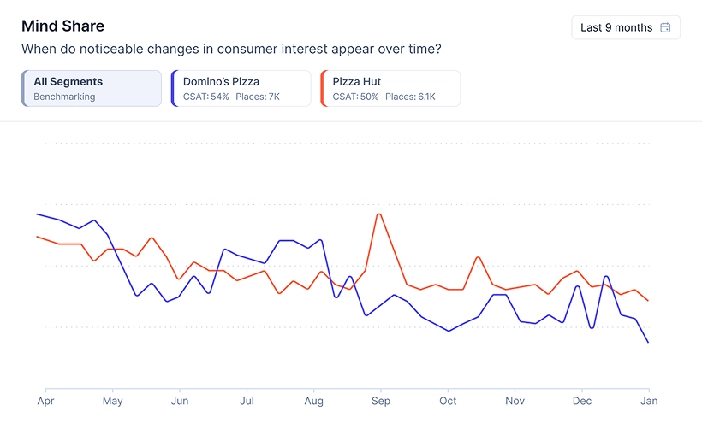Click the orange color bar on Pizza Hut card
Image resolution: width=702 pixels, height=423 pixels.
pos(321,88)
